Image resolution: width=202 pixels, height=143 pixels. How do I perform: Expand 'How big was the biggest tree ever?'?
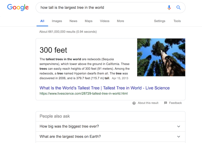111,126
